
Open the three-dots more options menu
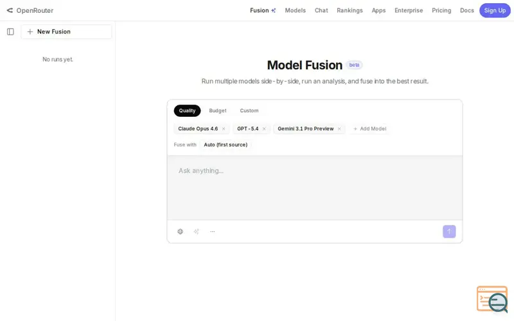tap(213, 232)
